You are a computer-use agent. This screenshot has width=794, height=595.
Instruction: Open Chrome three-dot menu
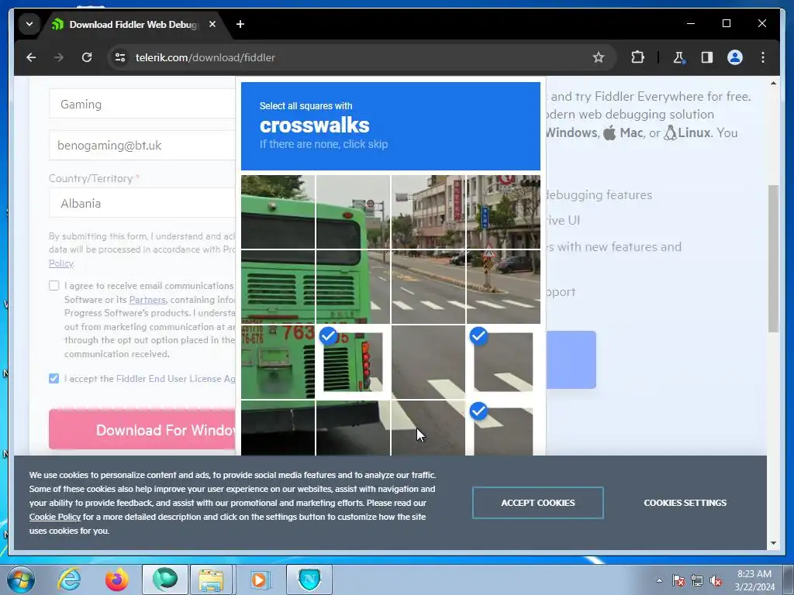click(763, 57)
